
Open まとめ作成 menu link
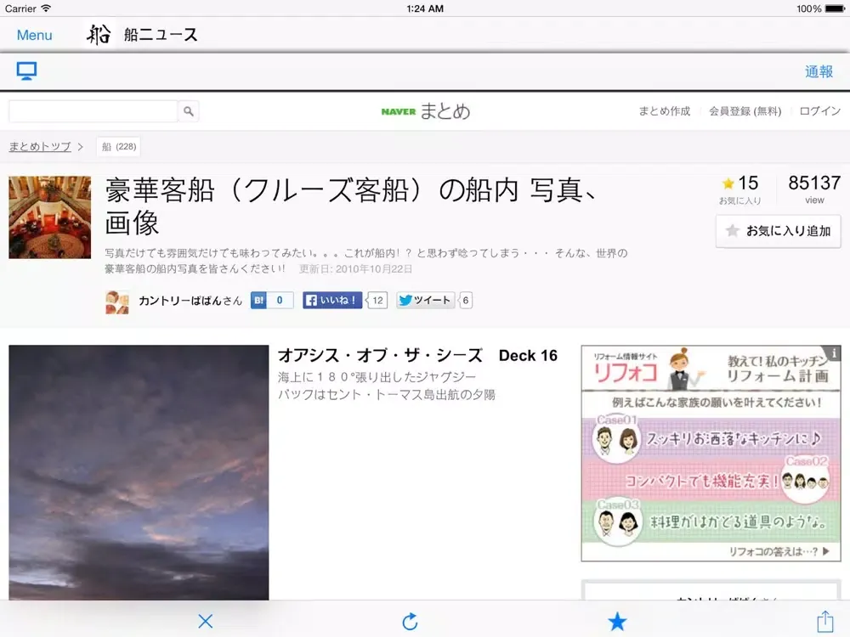tap(664, 111)
